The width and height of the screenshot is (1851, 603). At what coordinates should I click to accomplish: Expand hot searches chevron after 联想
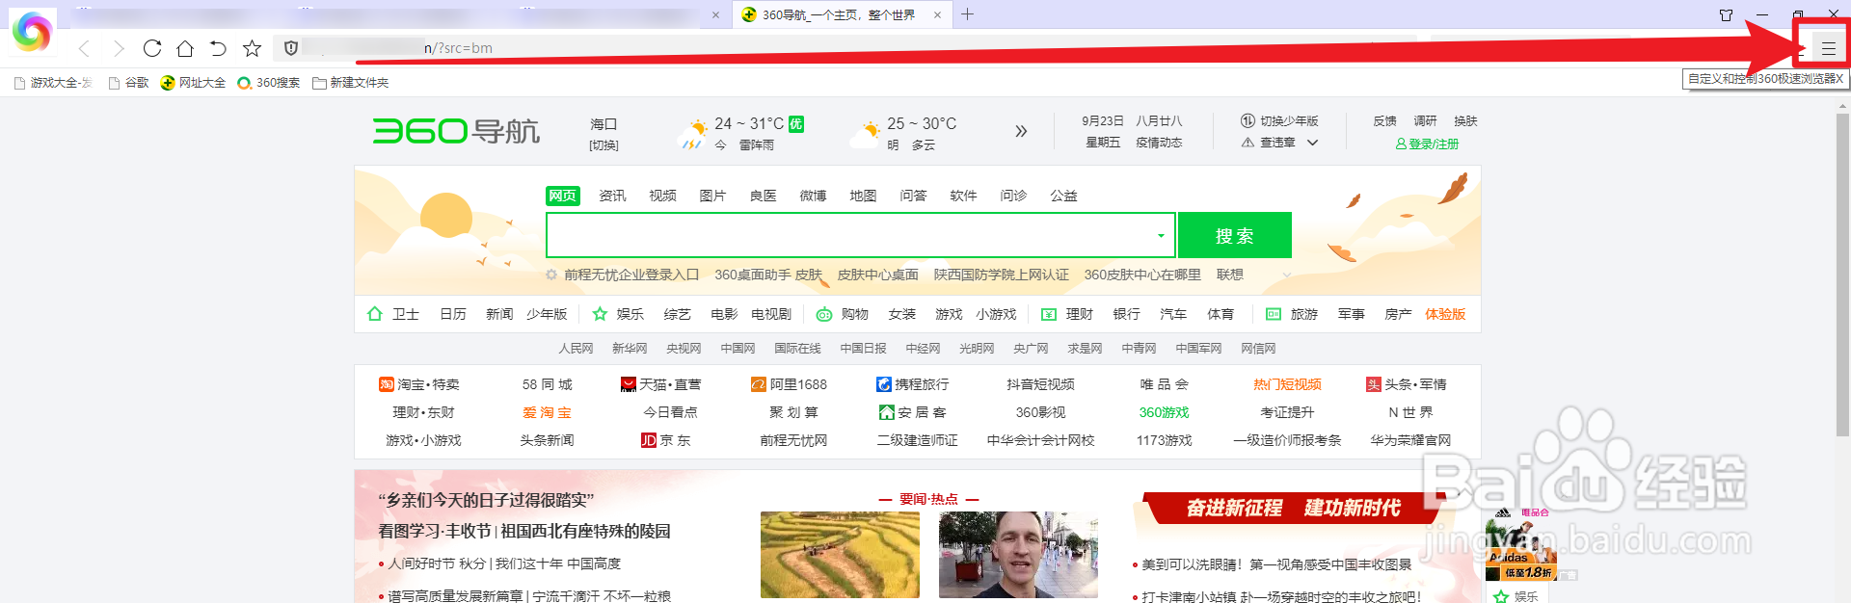click(x=1286, y=275)
